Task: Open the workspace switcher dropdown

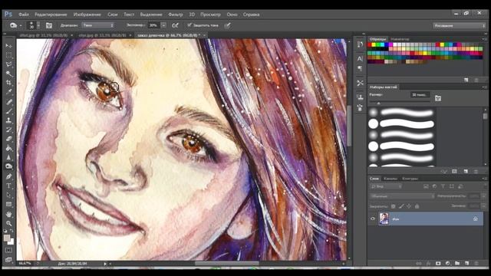Action: 459,25
